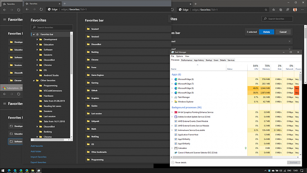The image size is (307, 173).
Task: Switch to the Performance tab
Action: point(187,60)
